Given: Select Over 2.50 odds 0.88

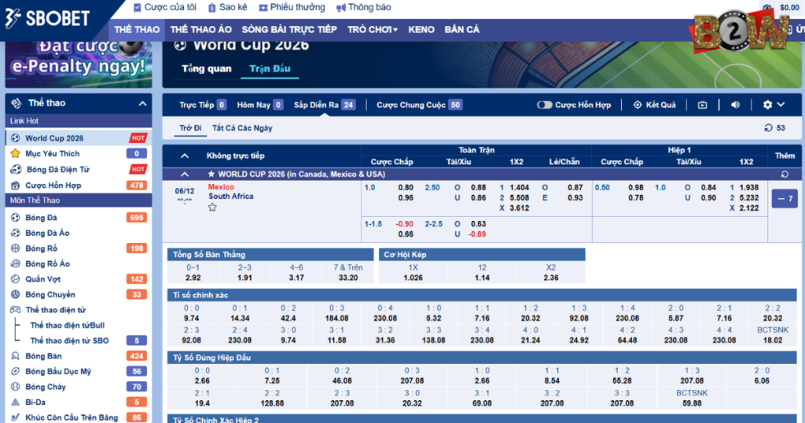Looking at the screenshot, I should pyautogui.click(x=479, y=187).
